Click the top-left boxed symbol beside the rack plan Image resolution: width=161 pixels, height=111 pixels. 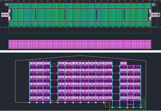point(7,5)
